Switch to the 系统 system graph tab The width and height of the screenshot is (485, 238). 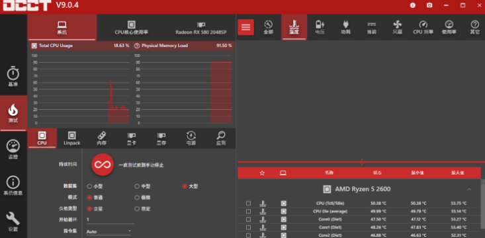coord(62,27)
